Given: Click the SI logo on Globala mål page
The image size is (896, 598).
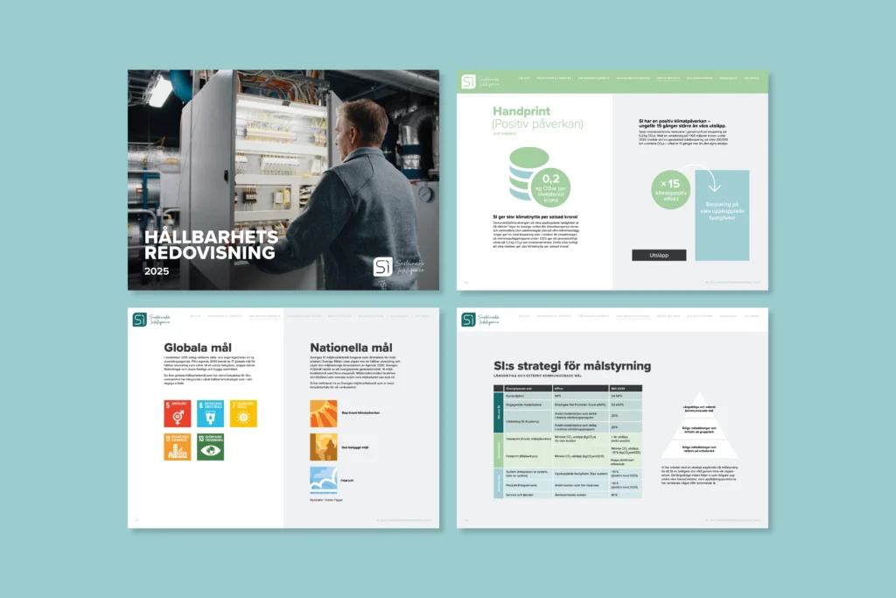Looking at the screenshot, I should click(140, 320).
